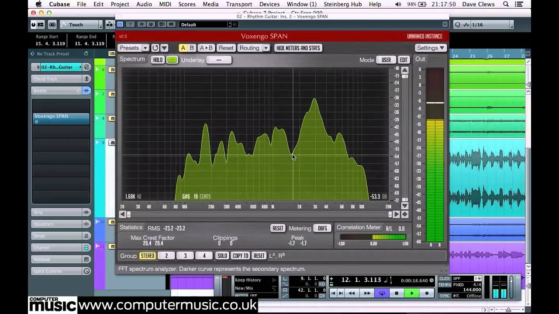Open the Presets dropdown in Voxengo SPAN
The width and height of the screenshot is (559, 314).
pyautogui.click(x=133, y=48)
